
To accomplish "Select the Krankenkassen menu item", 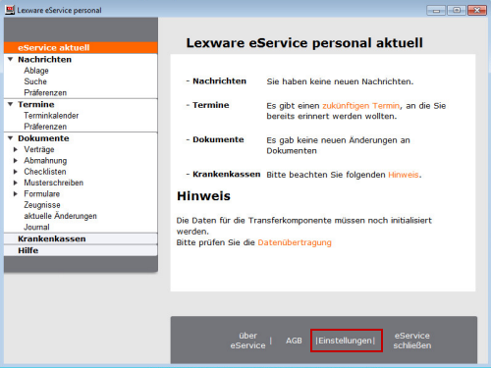I will (x=81, y=238).
